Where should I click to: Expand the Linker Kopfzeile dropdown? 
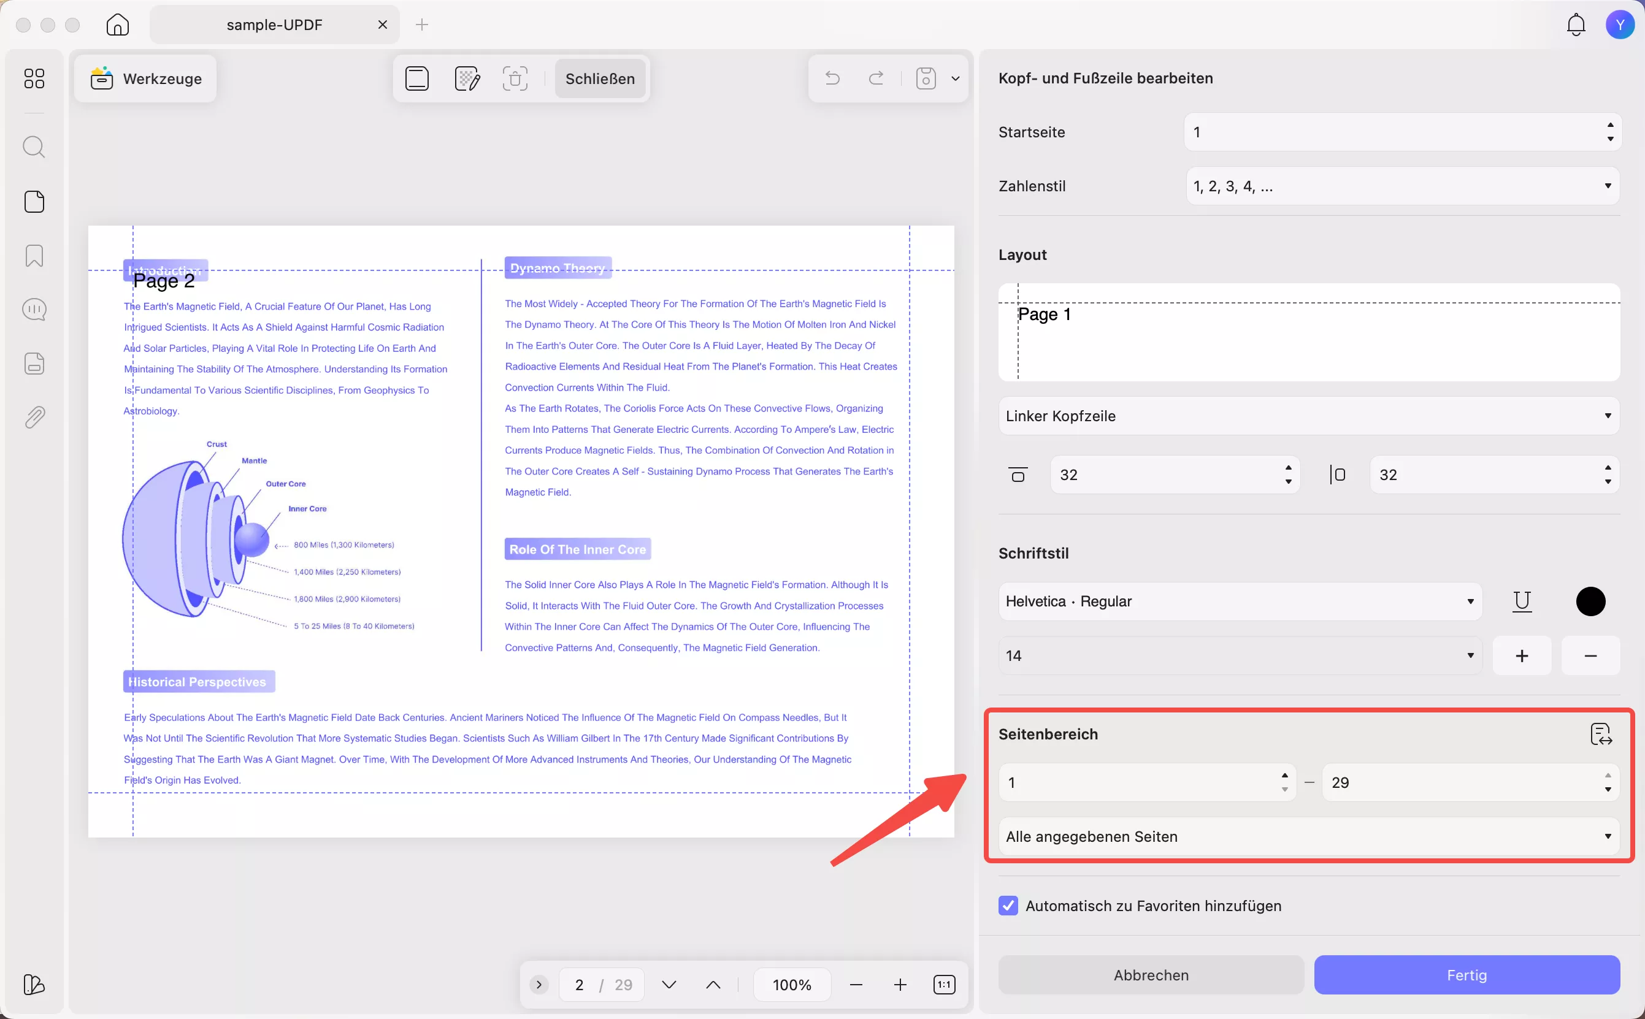tap(1308, 416)
